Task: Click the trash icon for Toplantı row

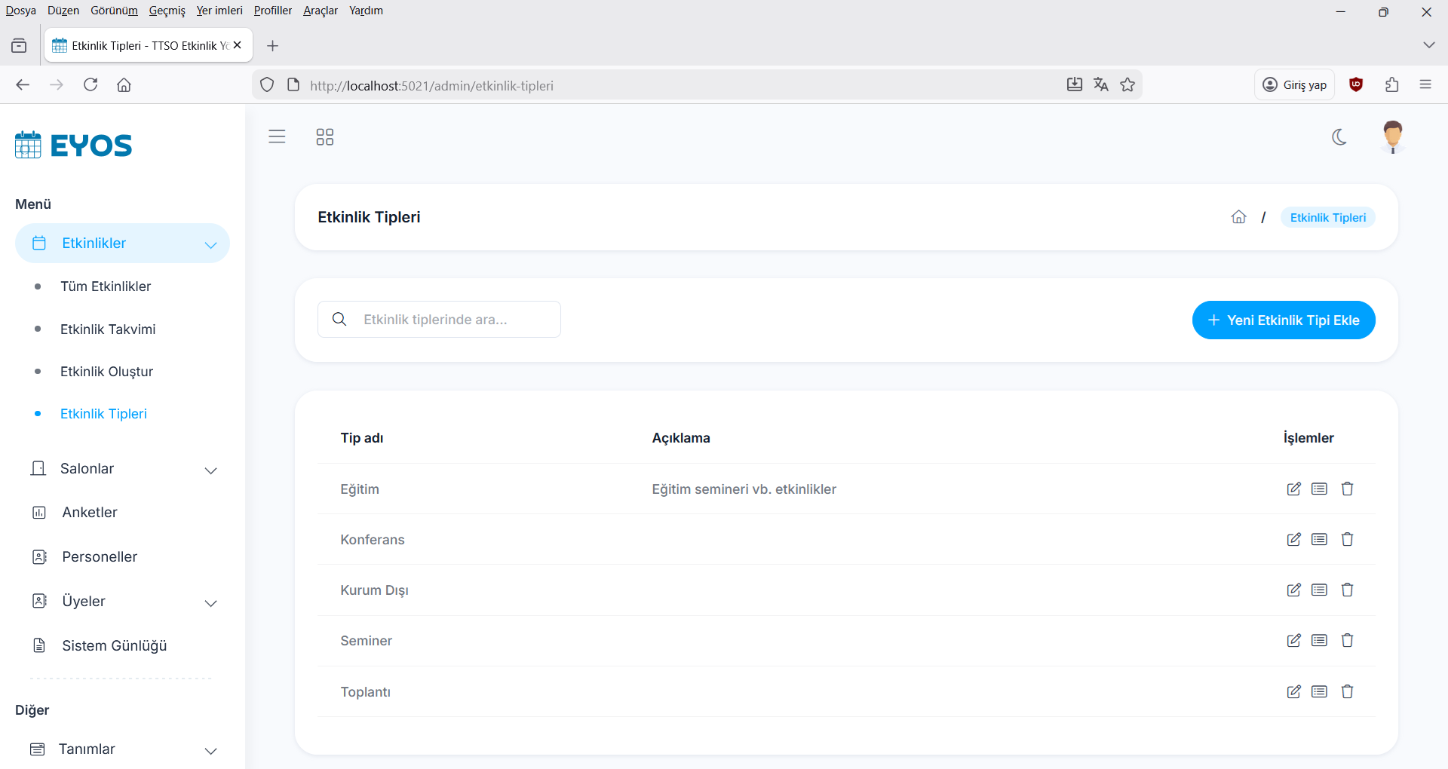Action: tap(1347, 691)
